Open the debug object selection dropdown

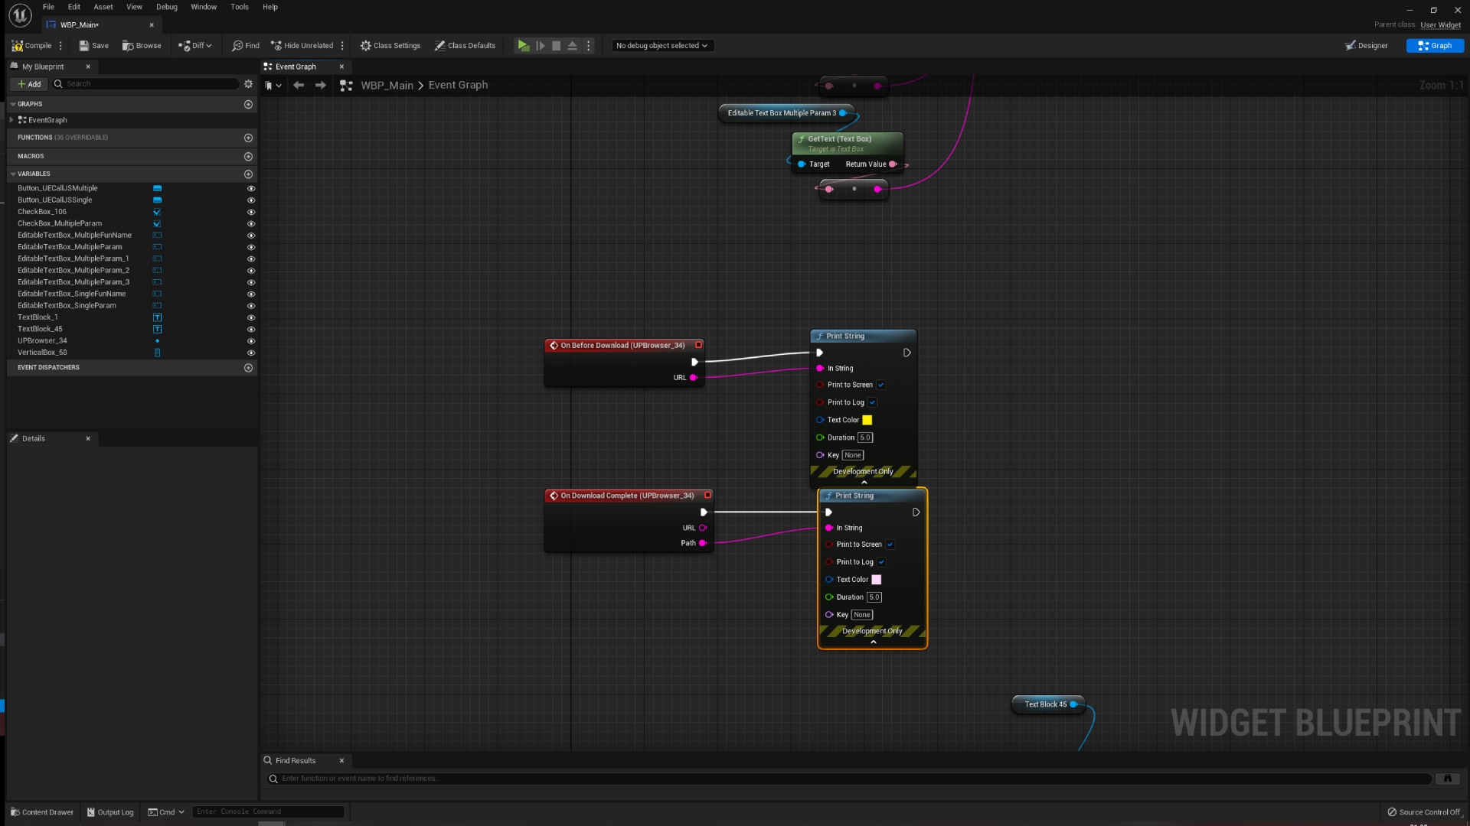(661, 46)
